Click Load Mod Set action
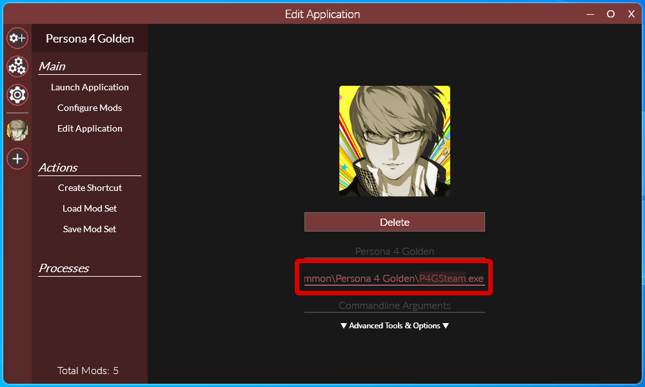 point(90,208)
